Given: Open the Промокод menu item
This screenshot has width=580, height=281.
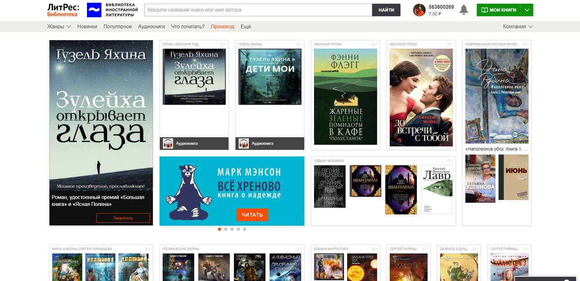Looking at the screenshot, I should point(222,27).
